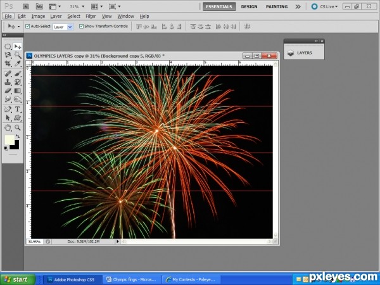The image size is (380, 285).
Task: Select the Polygonal Lasso tool
Action: [8, 54]
